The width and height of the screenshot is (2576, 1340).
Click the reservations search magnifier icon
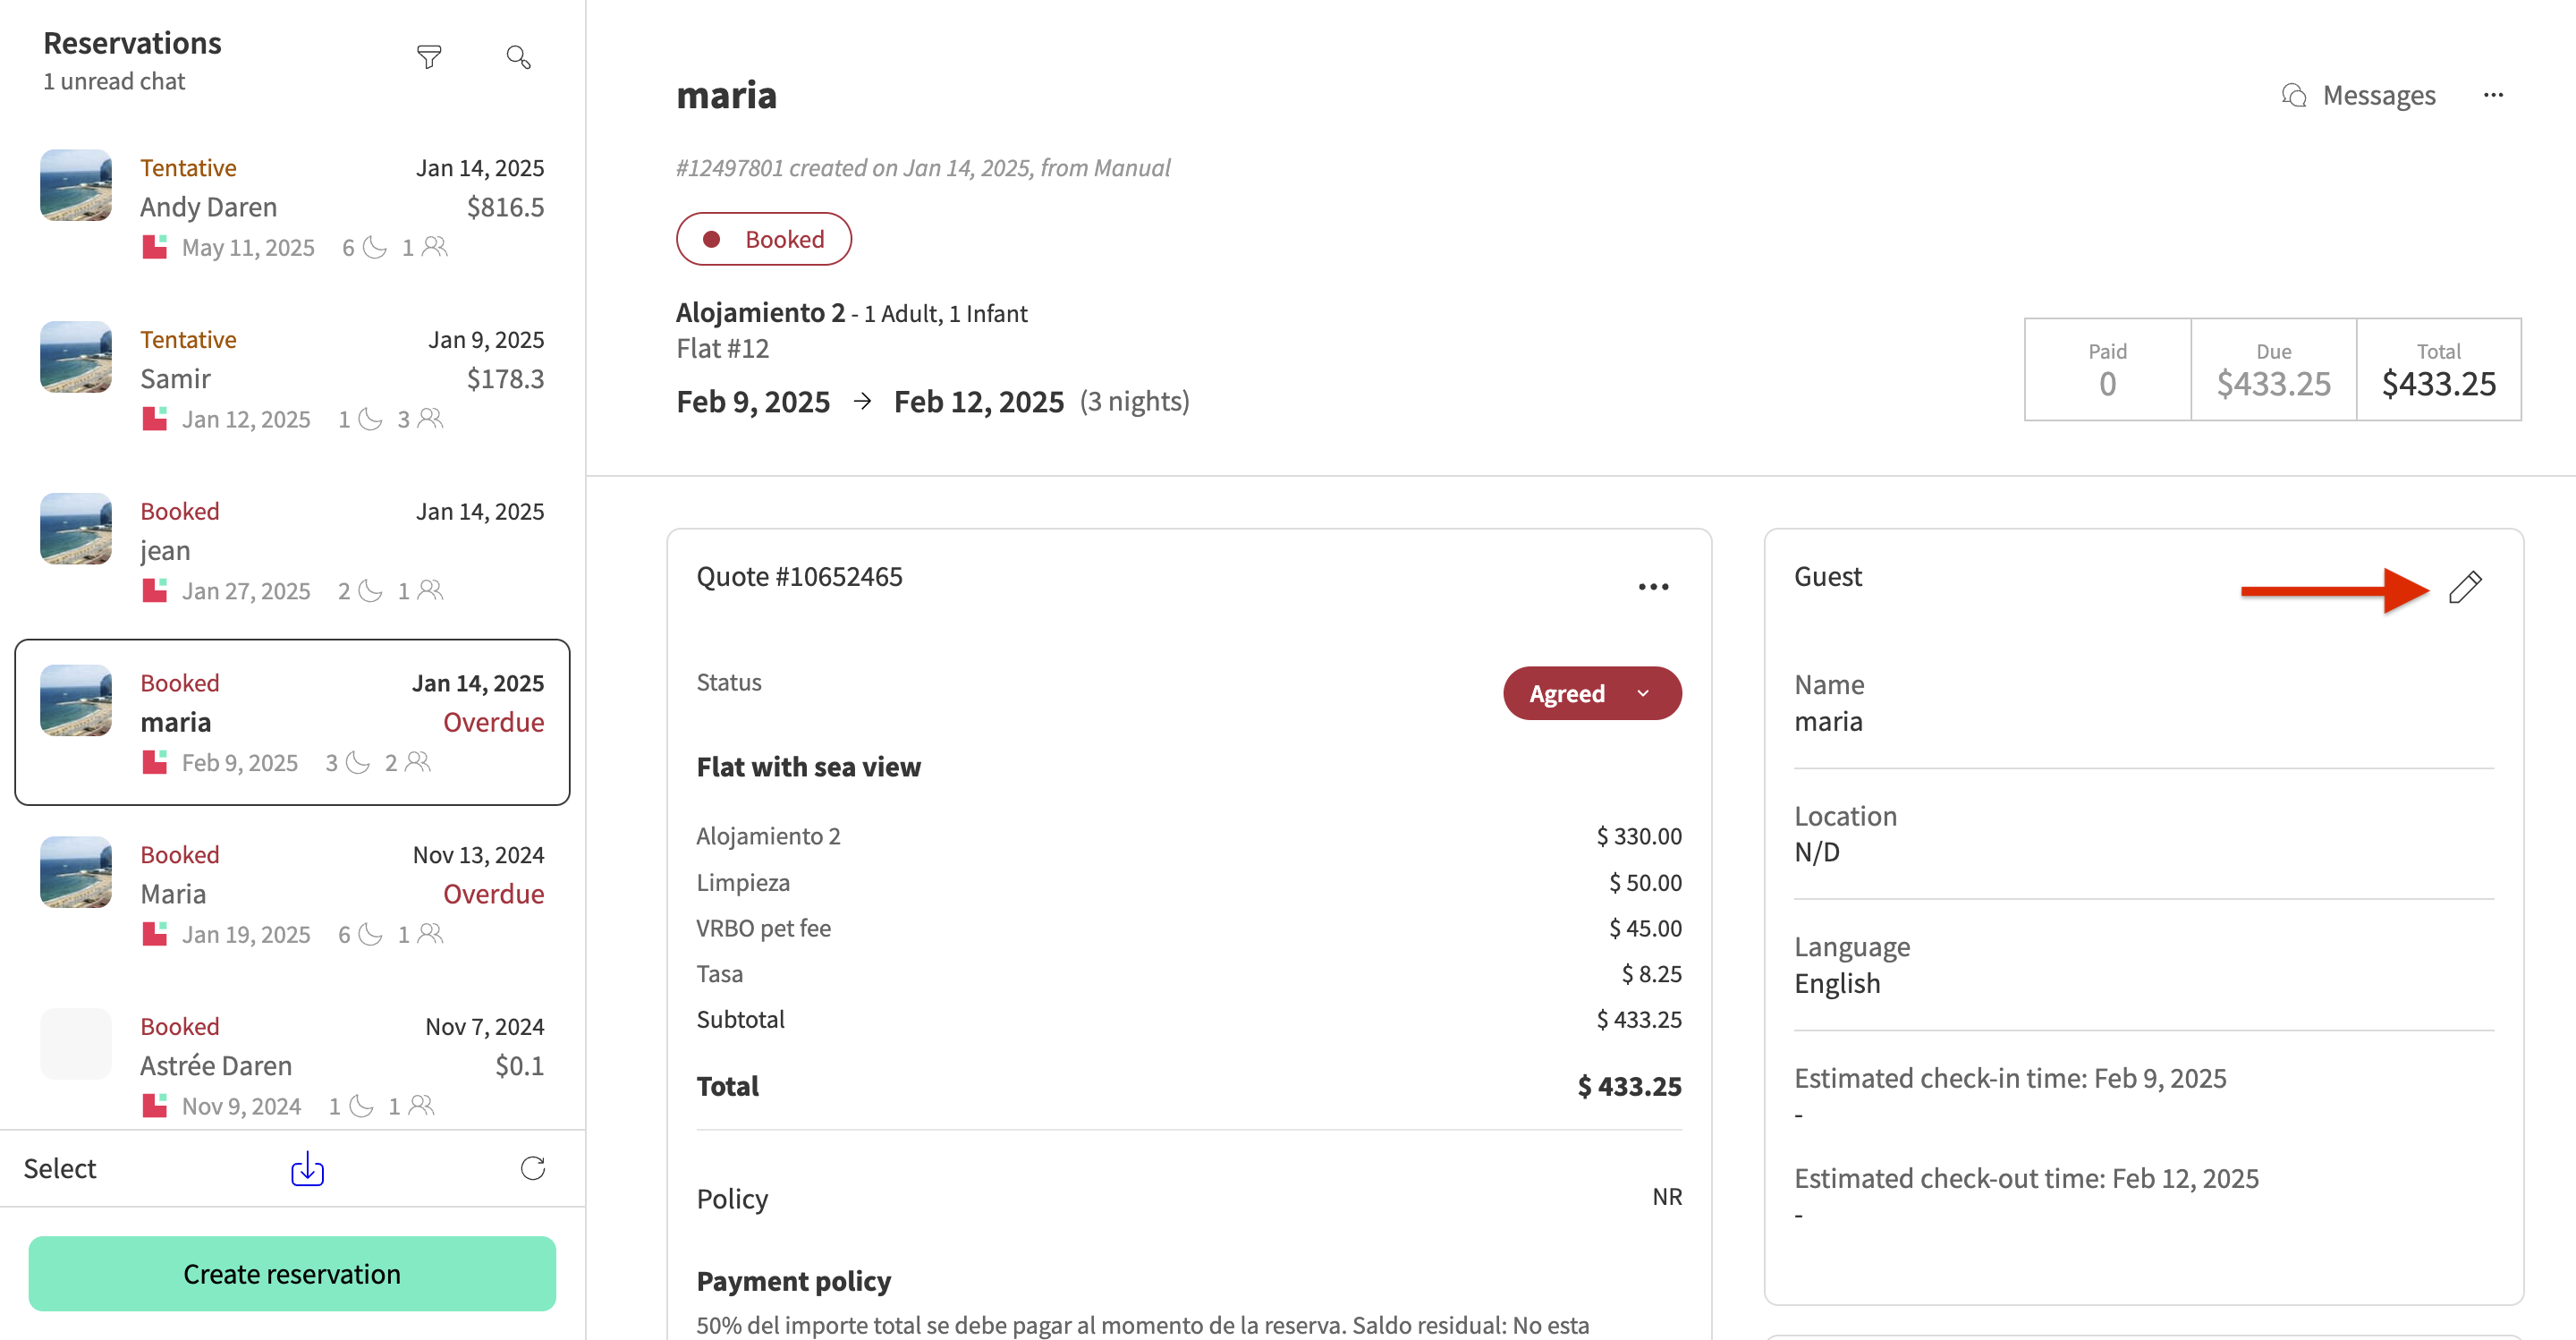(518, 57)
